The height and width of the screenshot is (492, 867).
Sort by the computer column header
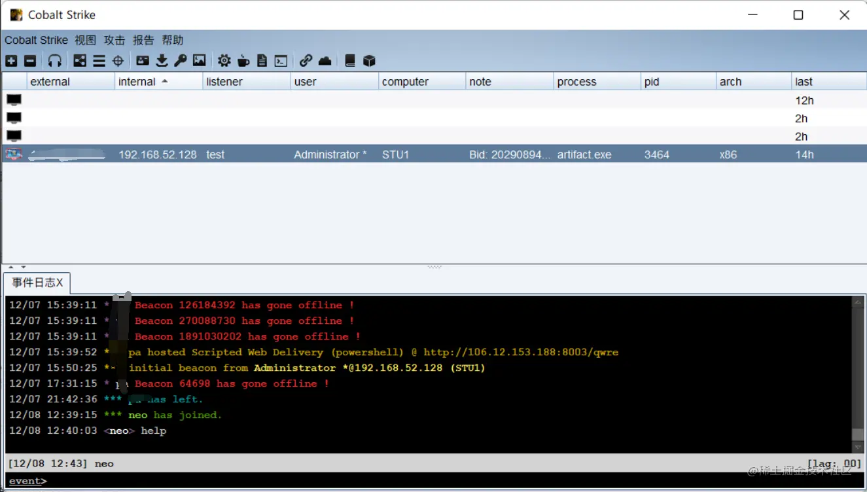422,82
